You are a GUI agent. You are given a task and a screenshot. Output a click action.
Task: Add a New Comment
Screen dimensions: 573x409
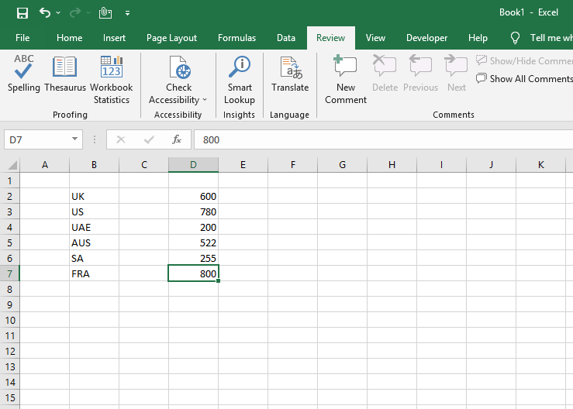tap(346, 79)
